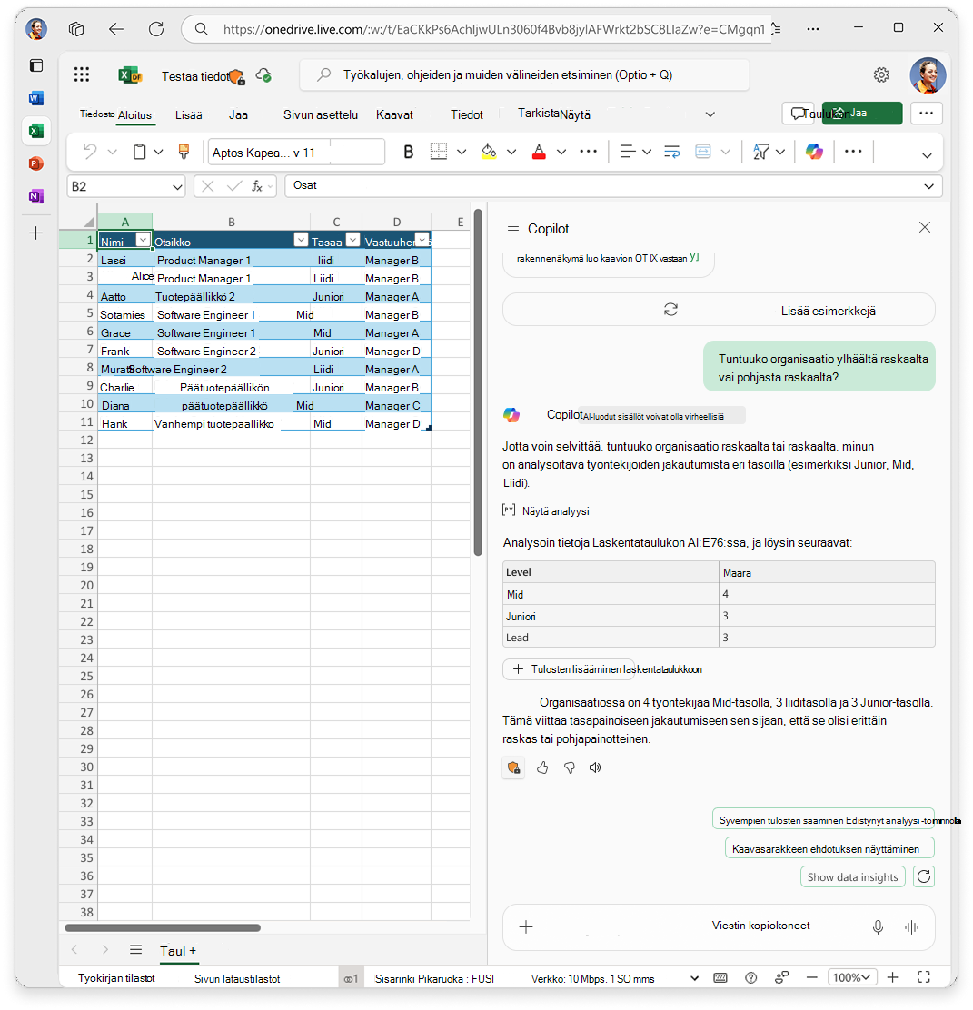Toggle Wrap Text
The width and height of the screenshot is (973, 1010).
pos(671,152)
